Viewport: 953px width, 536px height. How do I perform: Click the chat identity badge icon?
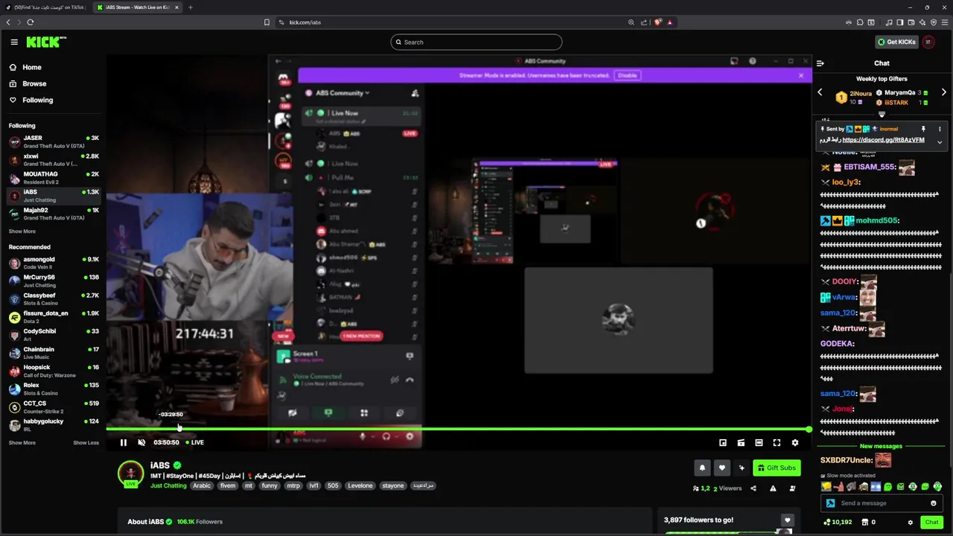click(830, 503)
